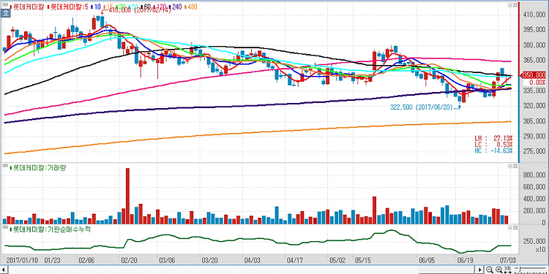Viewport: 549px width, 274px height.
Task: Click the 06/05 date axis label
Action: [x=427, y=260]
